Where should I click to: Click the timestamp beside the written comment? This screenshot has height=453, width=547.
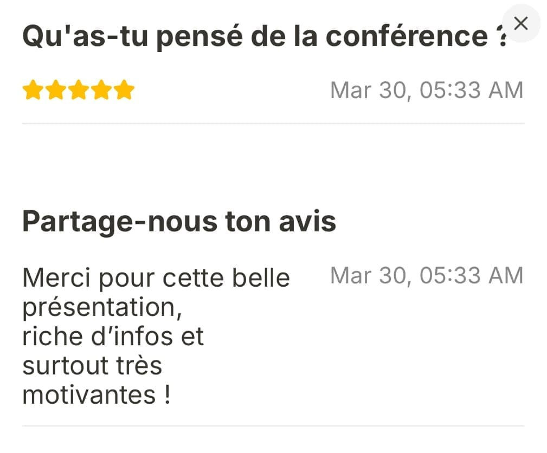tap(427, 276)
